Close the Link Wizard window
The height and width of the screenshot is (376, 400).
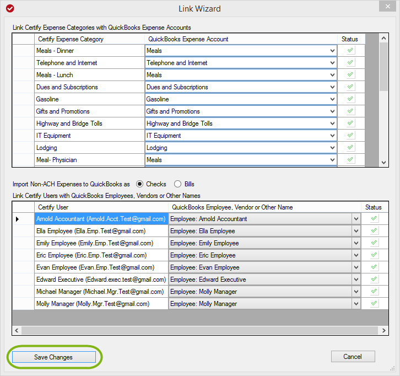pos(387,7)
